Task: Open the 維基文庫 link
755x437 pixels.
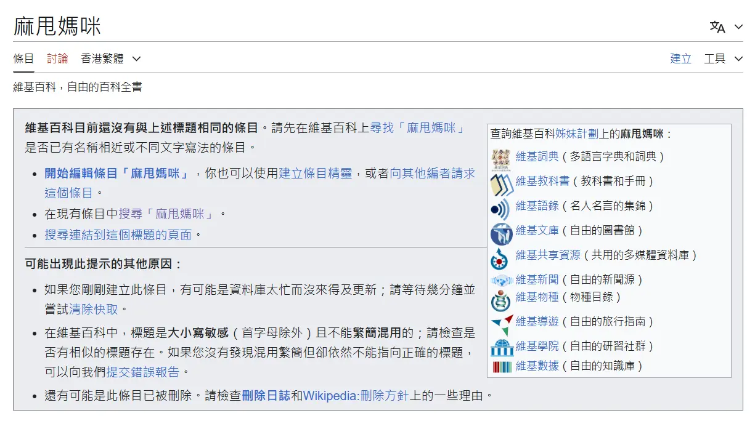Action: click(537, 230)
